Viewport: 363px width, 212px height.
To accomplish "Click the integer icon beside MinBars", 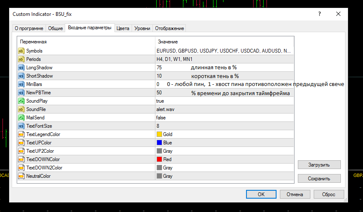I will click(x=21, y=84).
